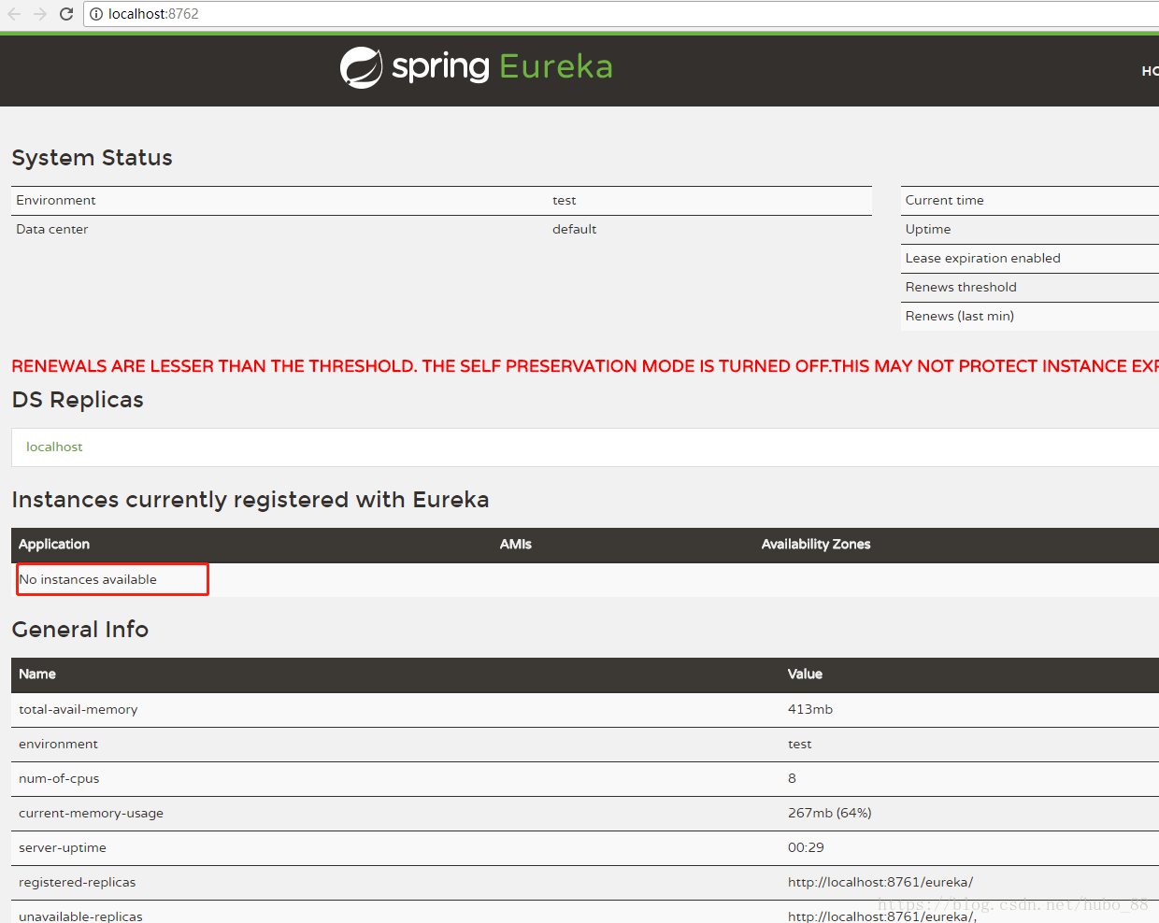Open the partially visible Home nav item

1150,71
